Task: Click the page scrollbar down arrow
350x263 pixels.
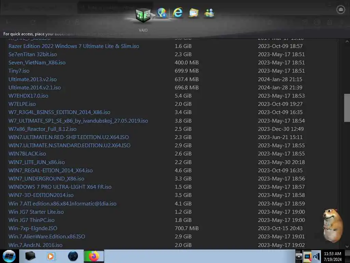Action: 347,246
